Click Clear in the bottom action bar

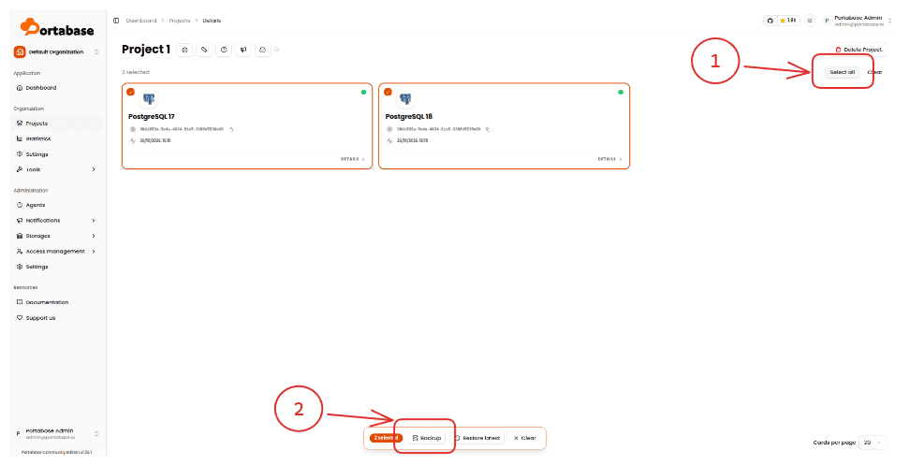(524, 439)
